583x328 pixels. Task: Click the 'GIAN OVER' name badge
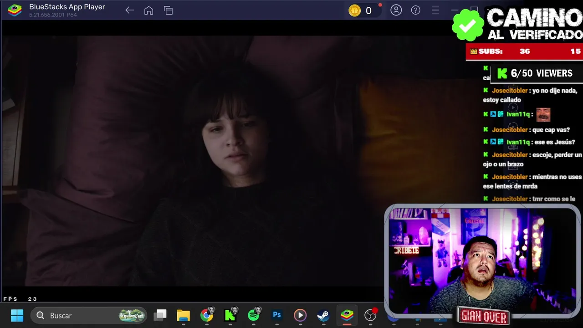point(484,316)
